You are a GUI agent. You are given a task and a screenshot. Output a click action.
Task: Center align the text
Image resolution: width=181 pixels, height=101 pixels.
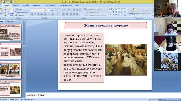pos(67,14)
